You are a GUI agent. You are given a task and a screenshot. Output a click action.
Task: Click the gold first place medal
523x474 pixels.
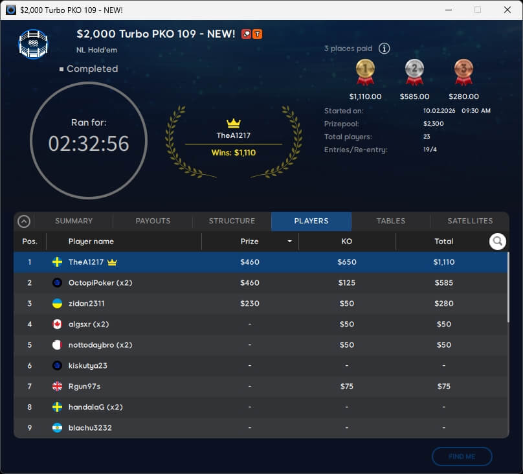(x=365, y=71)
